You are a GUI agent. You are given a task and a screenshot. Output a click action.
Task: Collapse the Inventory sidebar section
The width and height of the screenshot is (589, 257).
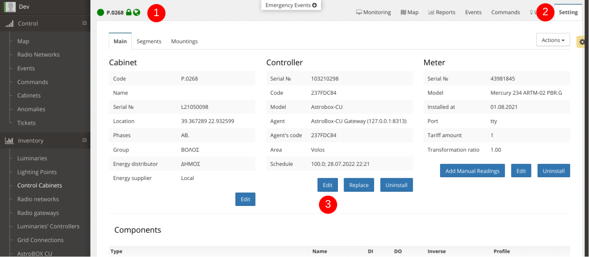pos(84,140)
